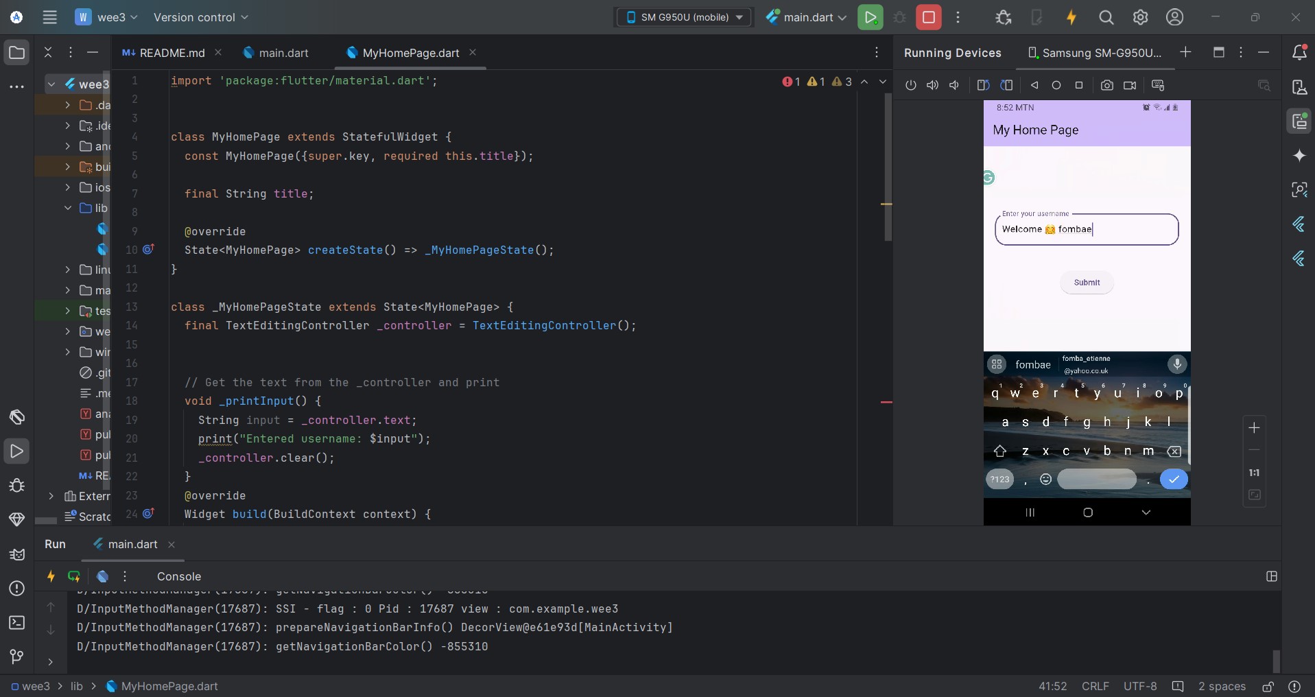Hot restart the app in Run panel
The width and height of the screenshot is (1315, 697).
pos(74,576)
